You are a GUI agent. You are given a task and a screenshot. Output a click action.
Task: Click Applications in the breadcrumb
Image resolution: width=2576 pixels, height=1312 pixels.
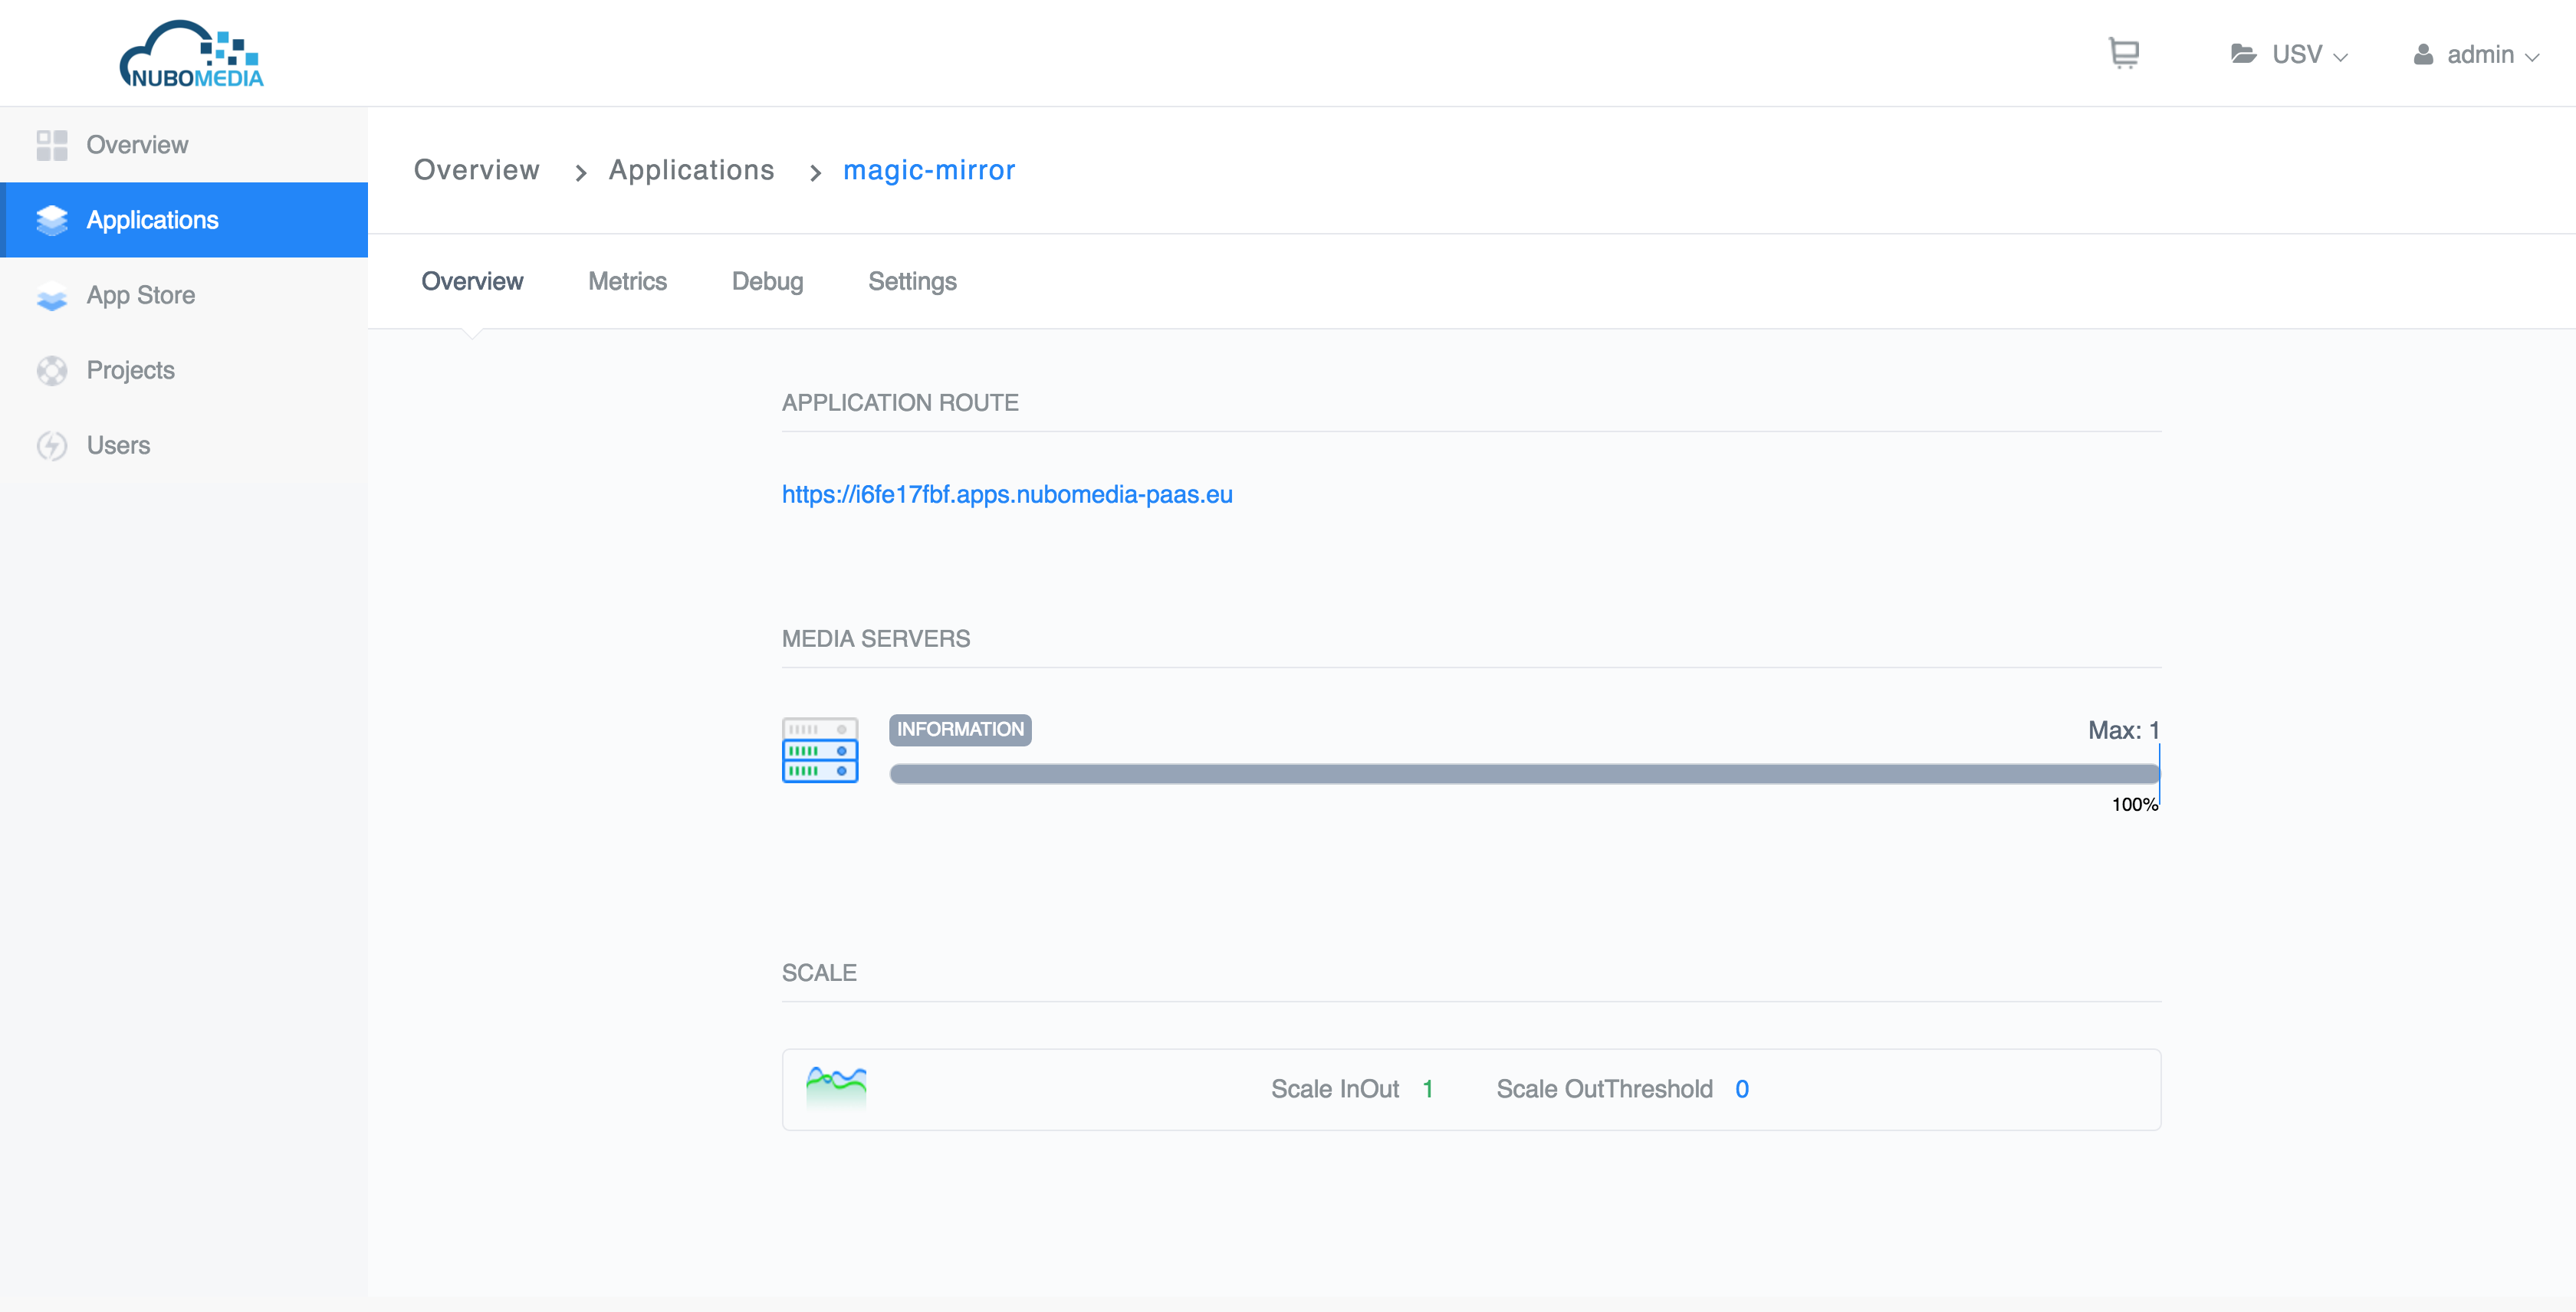click(x=691, y=170)
